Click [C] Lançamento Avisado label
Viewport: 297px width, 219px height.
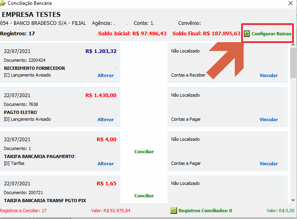click(27, 75)
